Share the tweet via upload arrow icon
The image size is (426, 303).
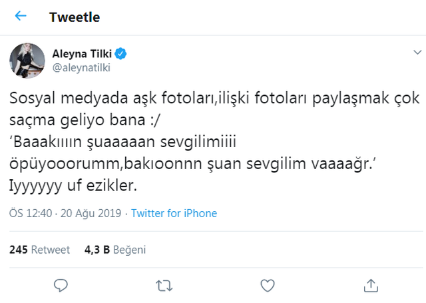pos(369,285)
